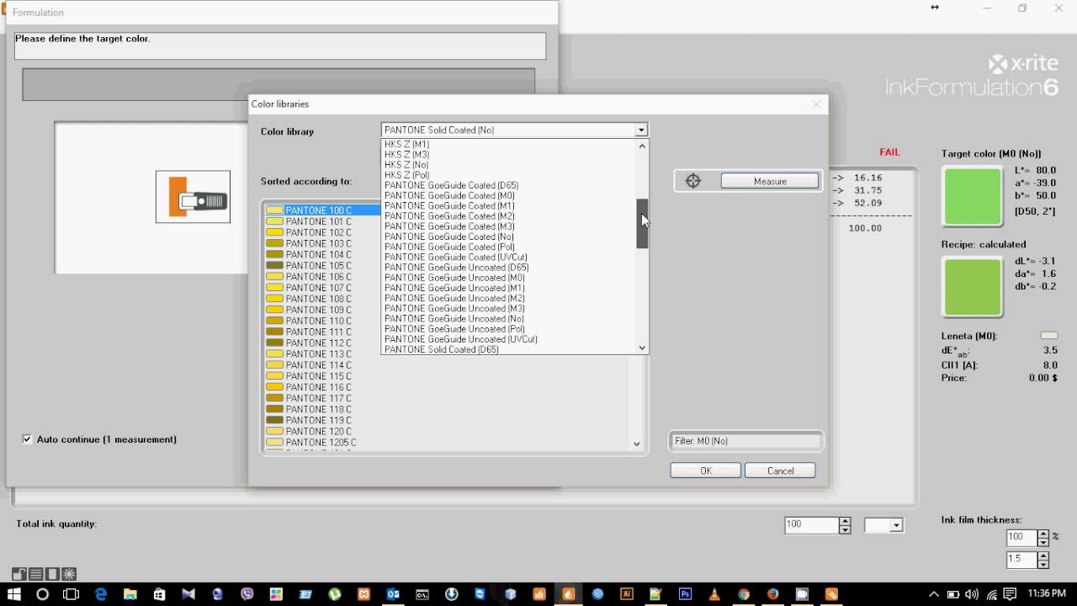Click the Cancel button
Viewport: 1077px width, 606px height.
tap(780, 470)
